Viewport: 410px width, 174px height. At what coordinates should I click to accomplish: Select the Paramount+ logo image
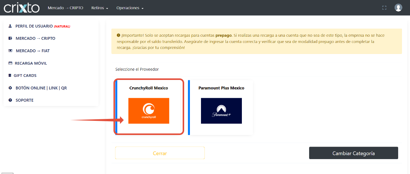(221, 111)
